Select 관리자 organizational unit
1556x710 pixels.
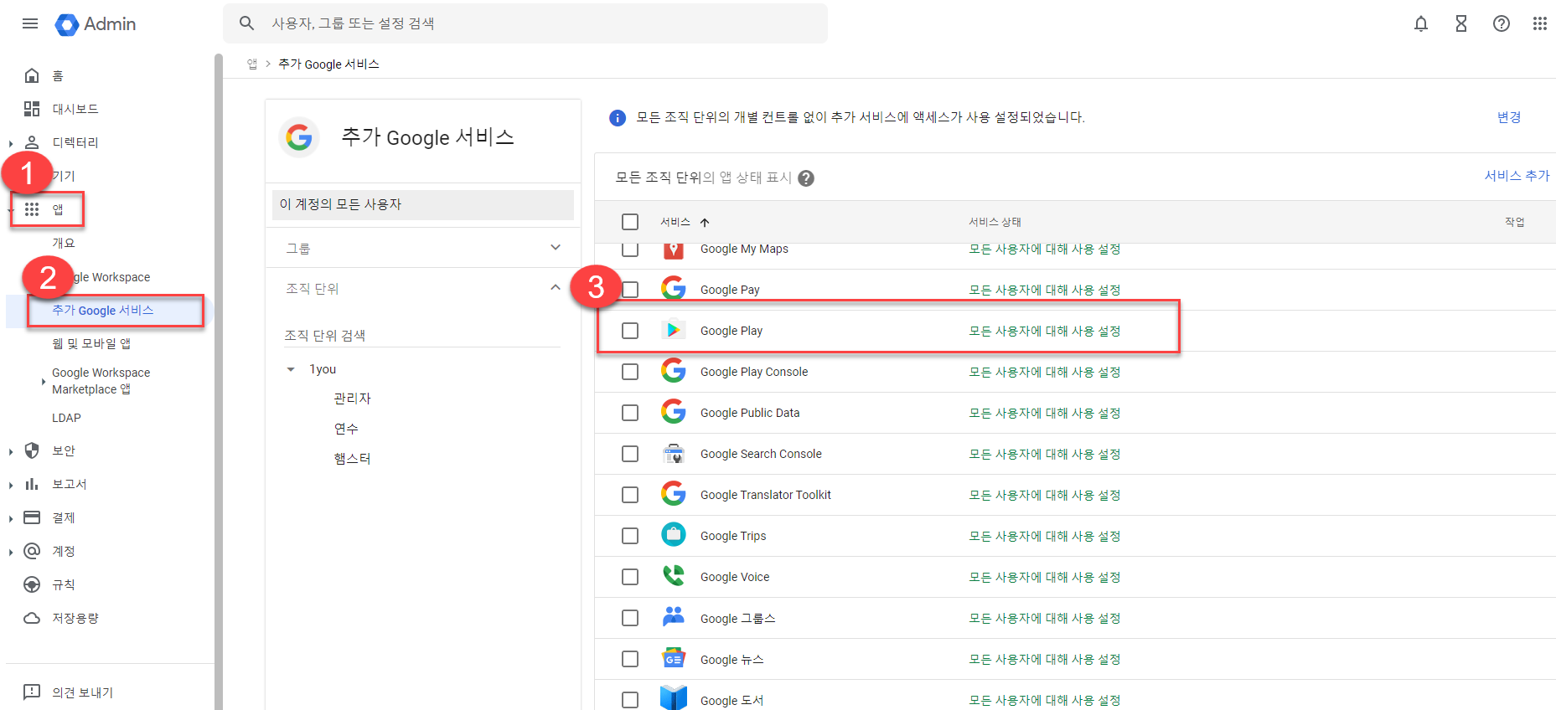coord(353,399)
